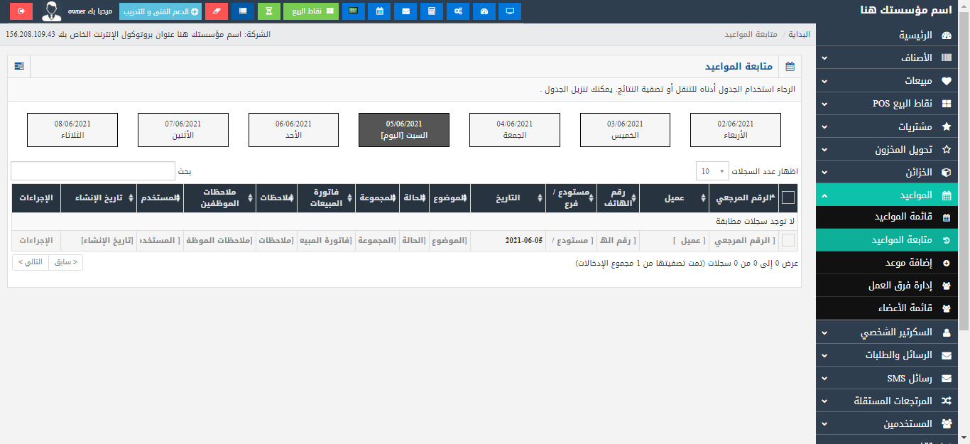
Task: Open the table options icon beside متابعة المواعيد
Action: 18,66
